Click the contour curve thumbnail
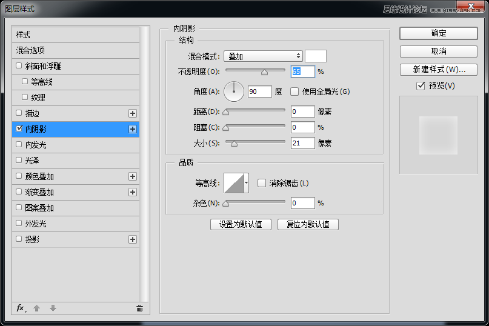 point(234,183)
